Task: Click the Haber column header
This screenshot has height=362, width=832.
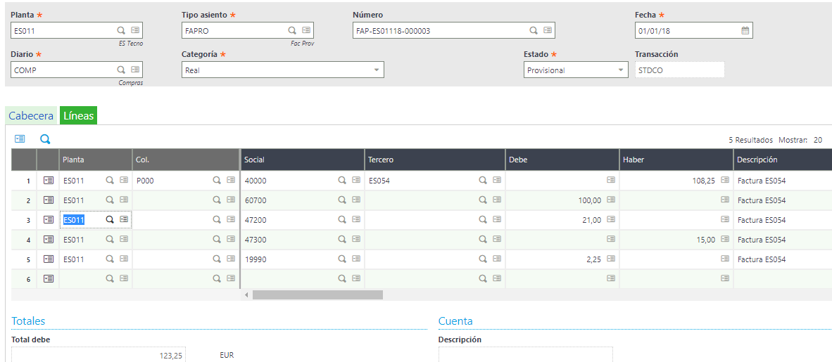Action: click(676, 160)
